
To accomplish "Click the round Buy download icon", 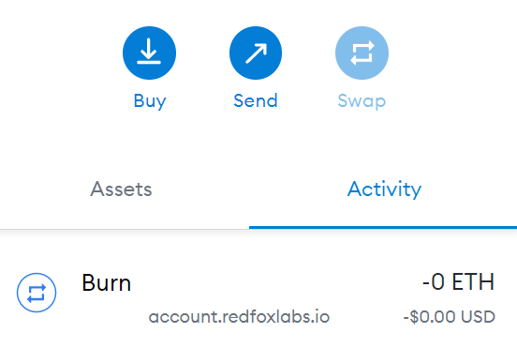I will (149, 53).
